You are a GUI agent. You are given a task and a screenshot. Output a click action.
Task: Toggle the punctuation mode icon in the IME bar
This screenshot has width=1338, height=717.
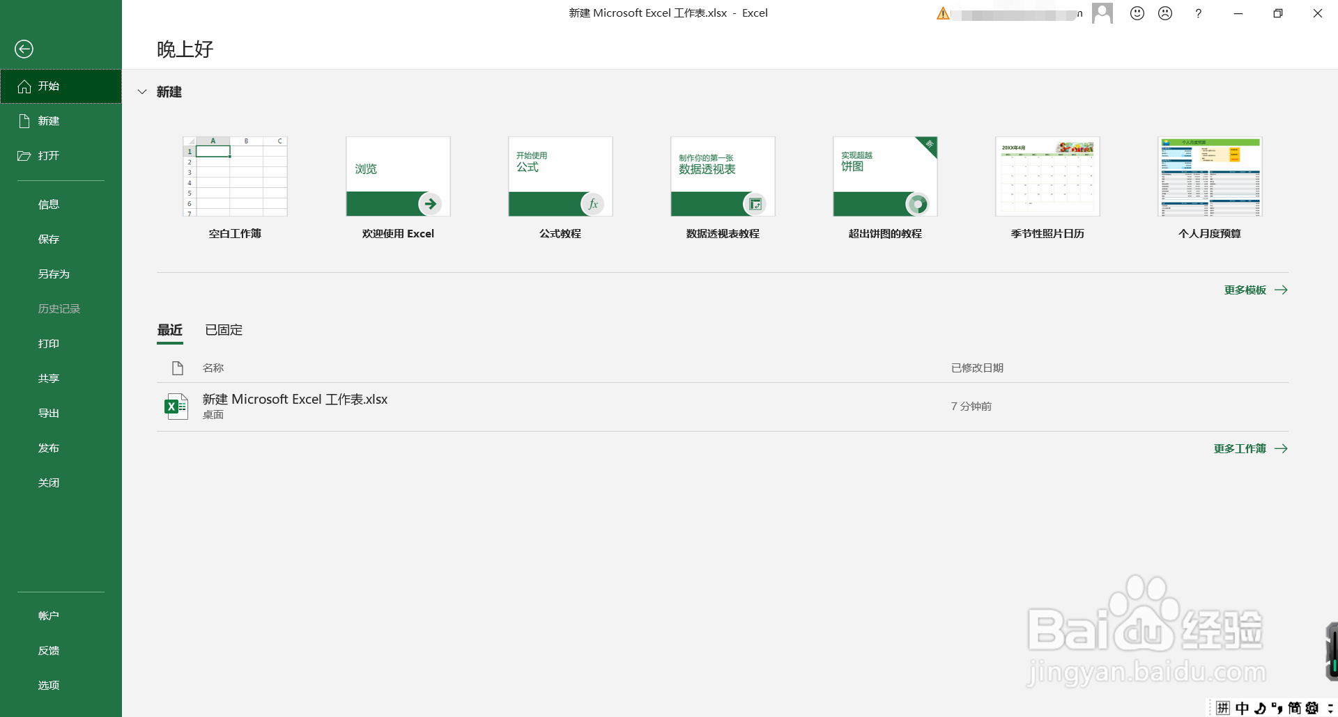(1277, 708)
